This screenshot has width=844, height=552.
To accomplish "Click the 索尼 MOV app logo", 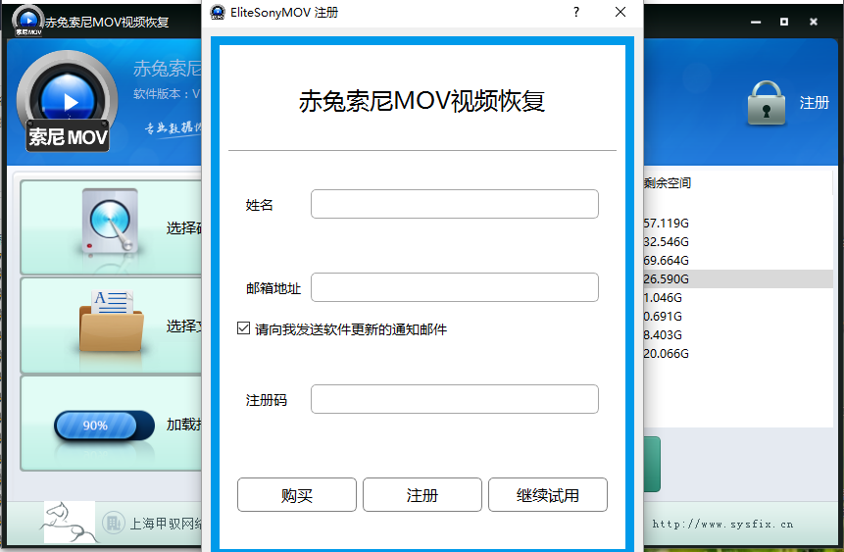I will (68, 101).
